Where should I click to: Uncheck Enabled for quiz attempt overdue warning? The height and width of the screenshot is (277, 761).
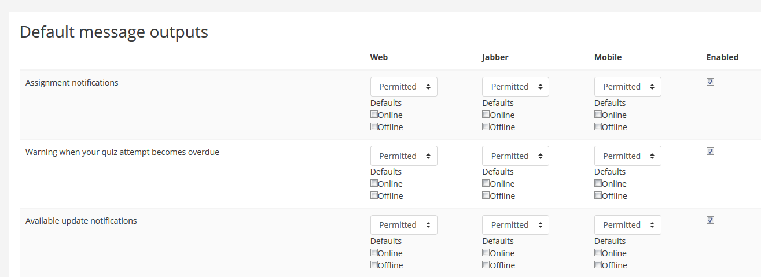click(x=710, y=152)
